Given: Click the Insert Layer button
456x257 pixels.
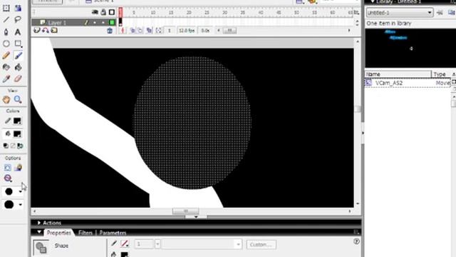Looking at the screenshot, I should [36, 30].
